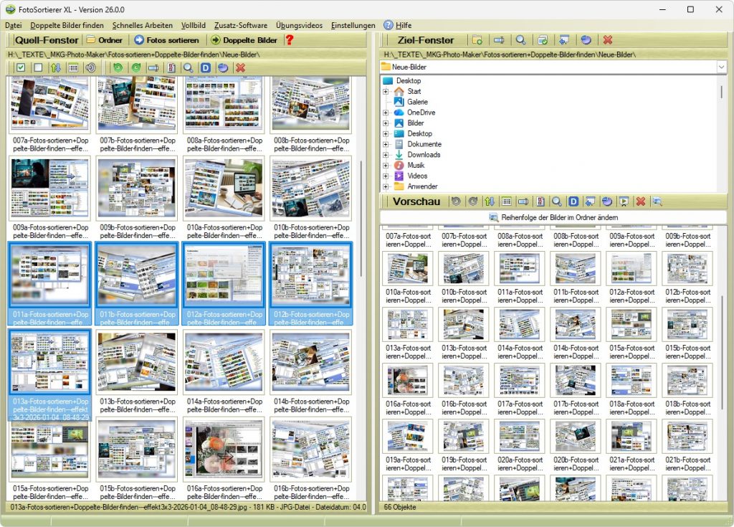Start the slideshow from the Vorschau toolbar

pos(624,201)
